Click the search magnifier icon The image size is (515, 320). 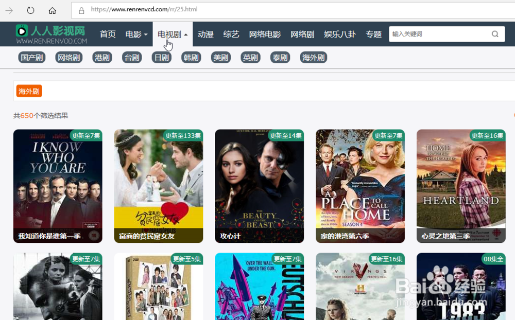coord(495,34)
